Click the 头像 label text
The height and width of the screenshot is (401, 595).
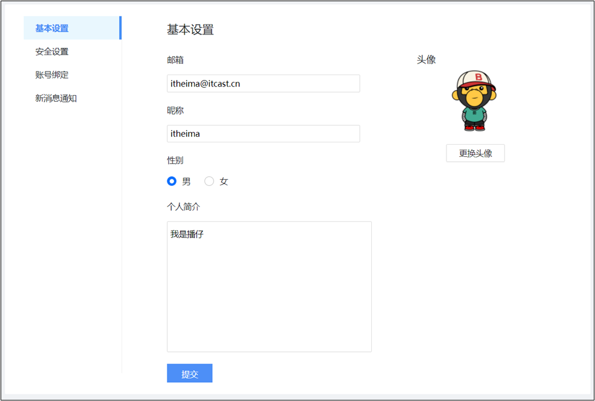[x=426, y=60]
